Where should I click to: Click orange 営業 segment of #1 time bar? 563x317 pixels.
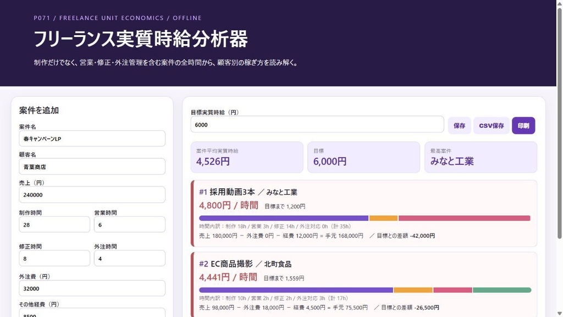(x=383, y=218)
